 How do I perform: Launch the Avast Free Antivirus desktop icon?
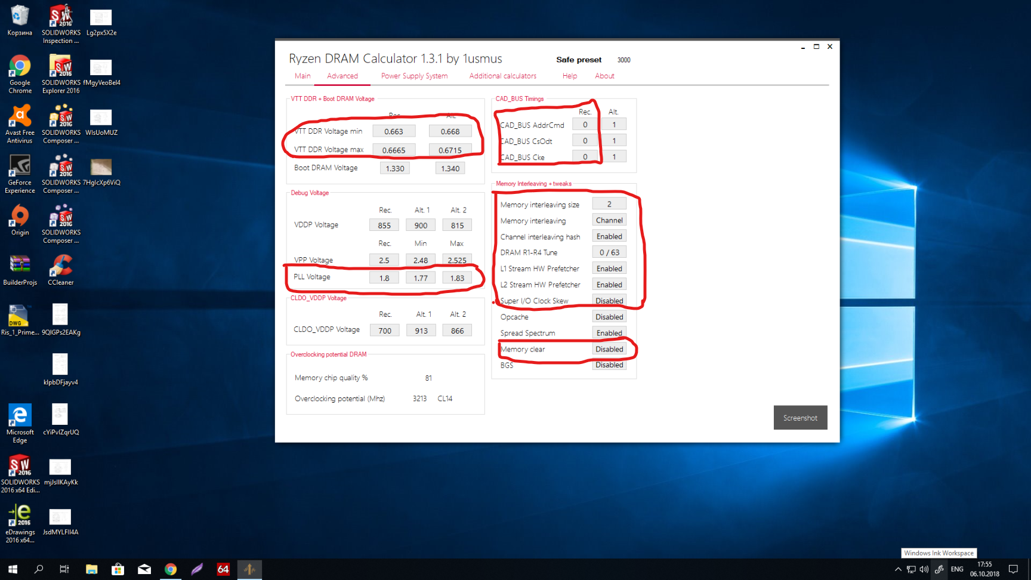[20, 124]
